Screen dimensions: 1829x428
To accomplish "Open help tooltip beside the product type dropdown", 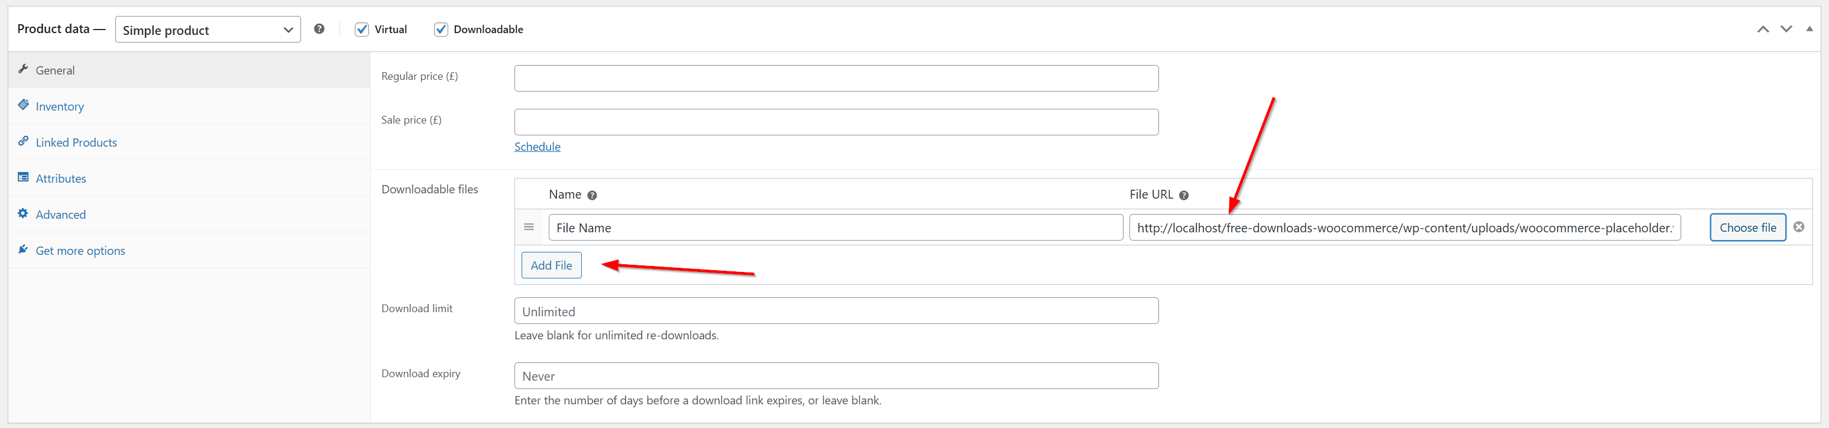I will pos(319,28).
